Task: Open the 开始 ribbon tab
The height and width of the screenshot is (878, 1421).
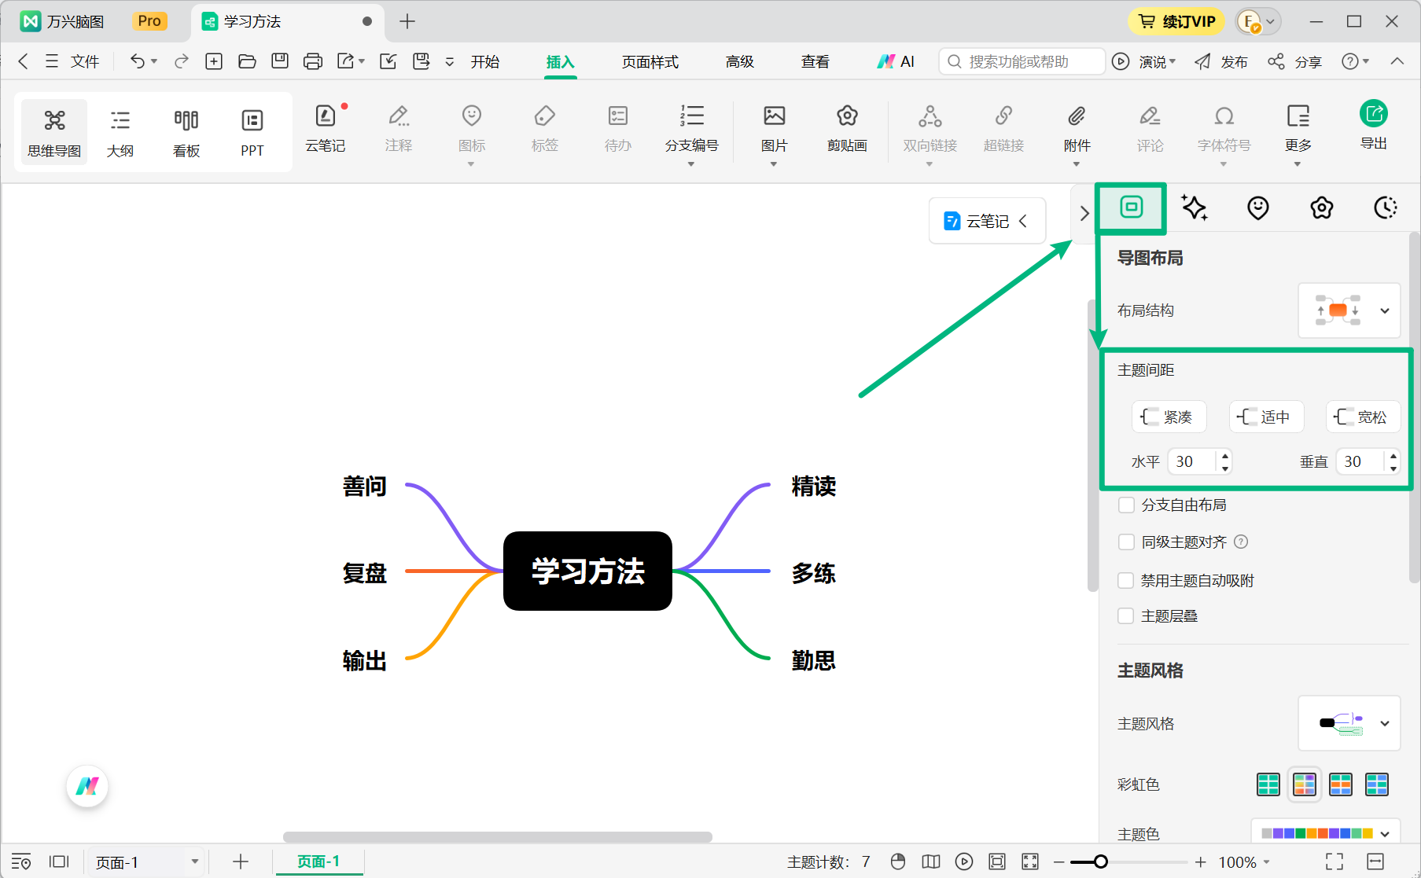Action: [x=485, y=61]
